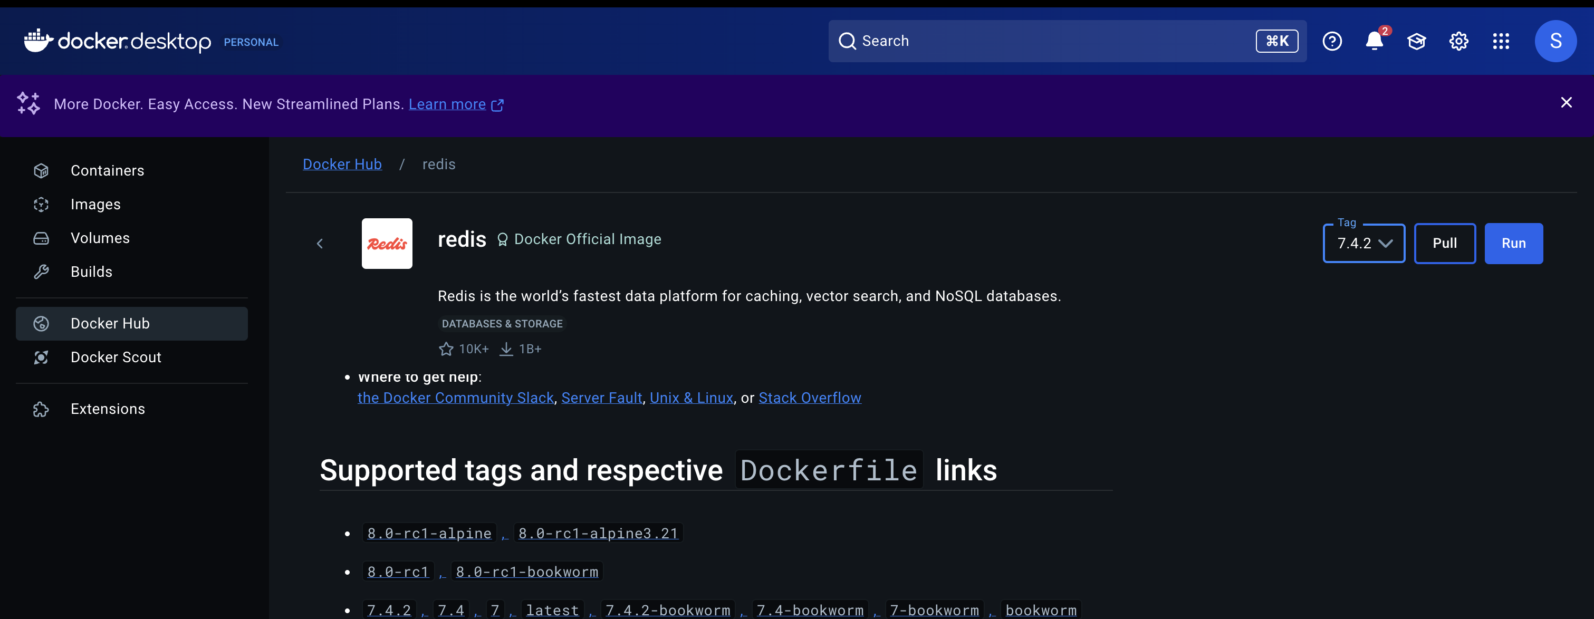Open settings gear icon
1594x619 pixels.
(x=1458, y=42)
